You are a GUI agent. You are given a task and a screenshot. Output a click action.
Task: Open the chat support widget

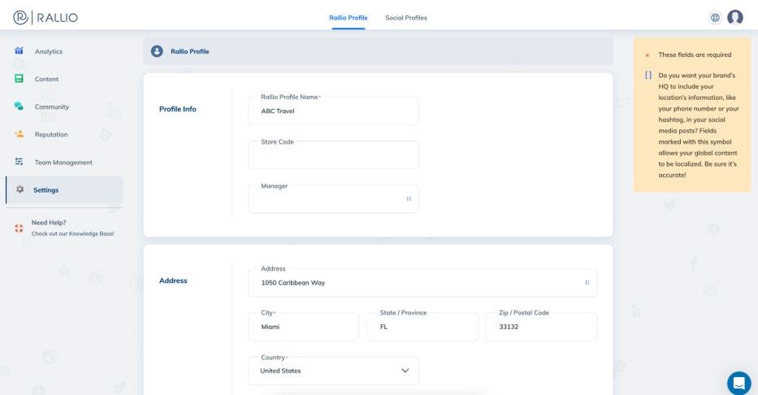(739, 383)
